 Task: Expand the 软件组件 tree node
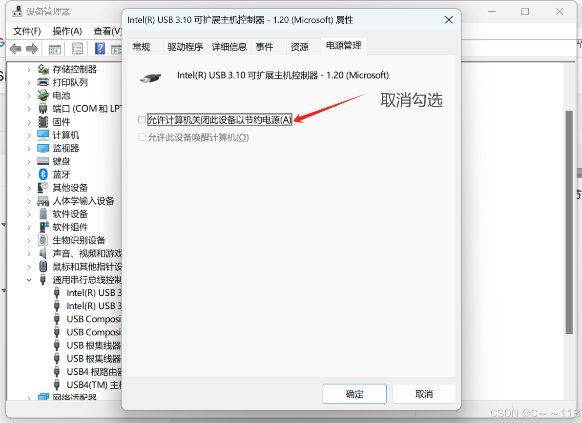[29, 228]
